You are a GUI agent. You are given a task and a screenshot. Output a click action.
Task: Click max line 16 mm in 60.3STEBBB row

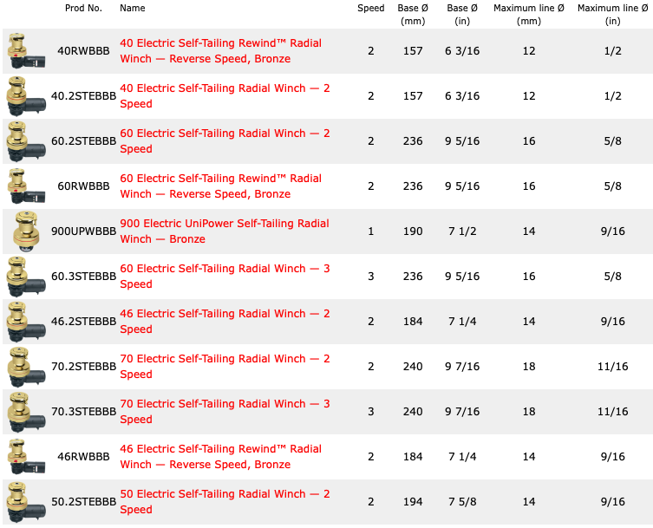(x=529, y=277)
